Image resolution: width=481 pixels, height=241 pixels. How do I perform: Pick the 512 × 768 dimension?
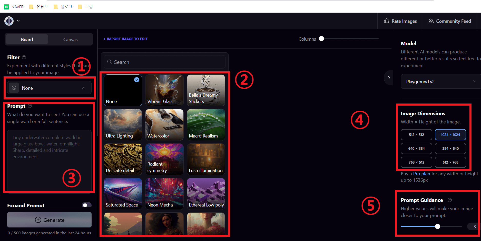point(450,162)
